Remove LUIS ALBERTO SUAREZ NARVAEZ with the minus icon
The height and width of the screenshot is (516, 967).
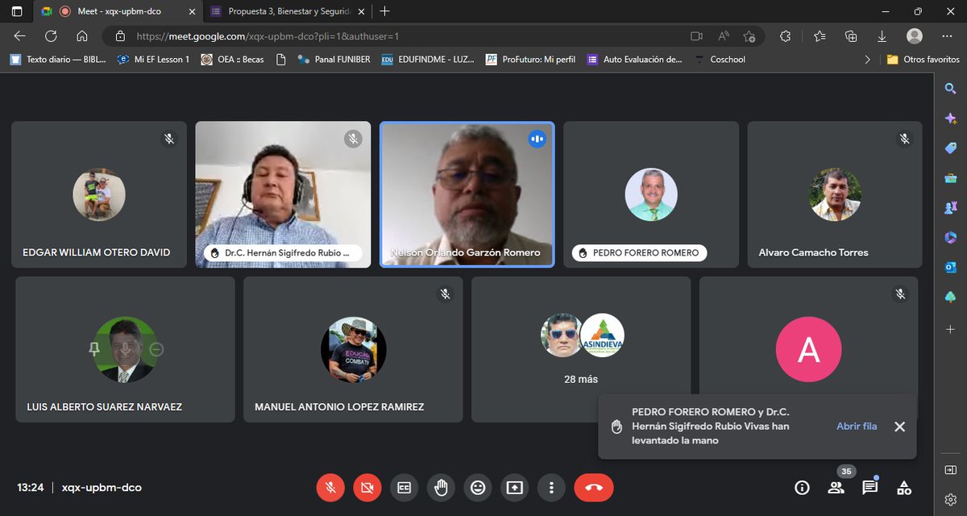pyautogui.click(x=156, y=349)
